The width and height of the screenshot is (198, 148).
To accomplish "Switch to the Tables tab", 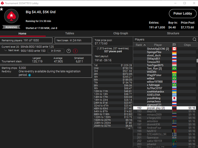I will (x=70, y=33).
